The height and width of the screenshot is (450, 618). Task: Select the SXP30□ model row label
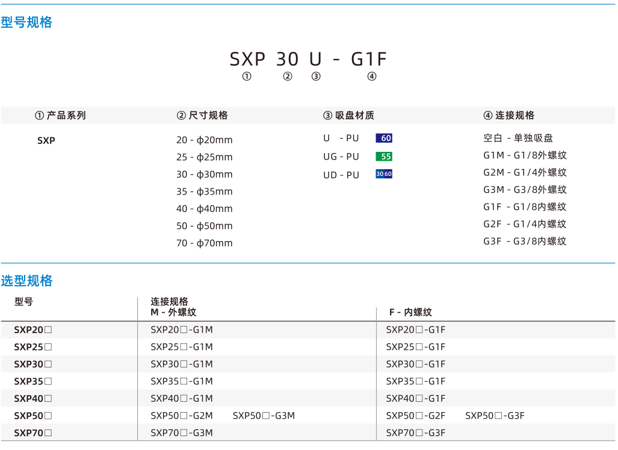click(33, 364)
